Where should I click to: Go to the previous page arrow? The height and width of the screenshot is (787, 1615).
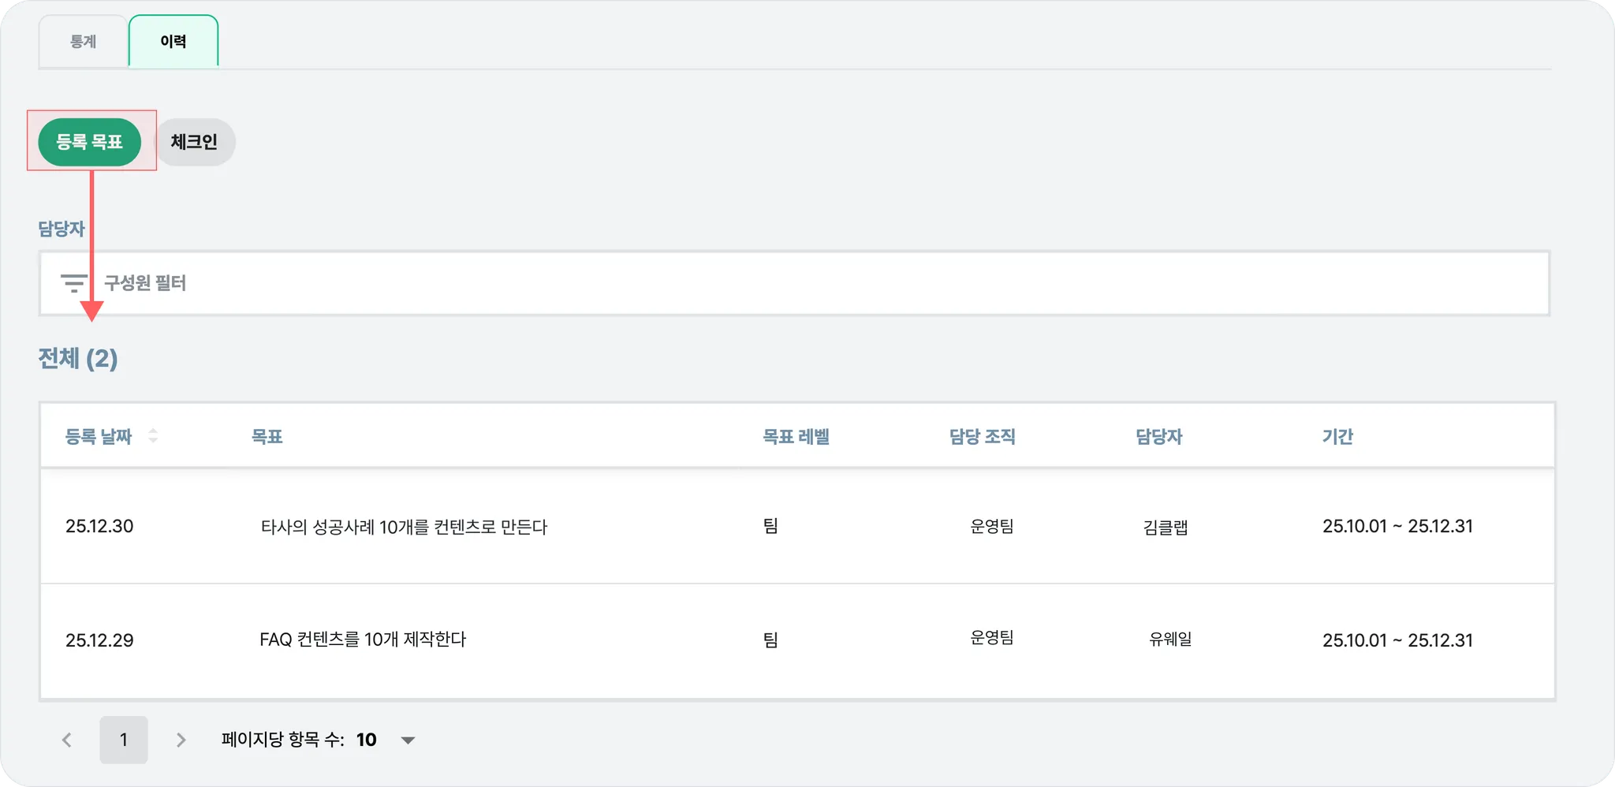click(x=67, y=740)
